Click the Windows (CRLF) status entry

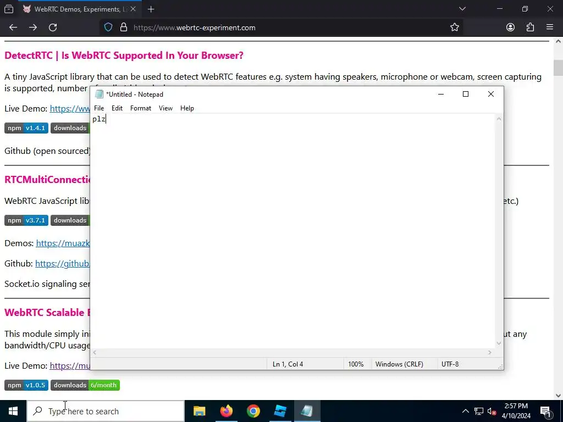399,364
